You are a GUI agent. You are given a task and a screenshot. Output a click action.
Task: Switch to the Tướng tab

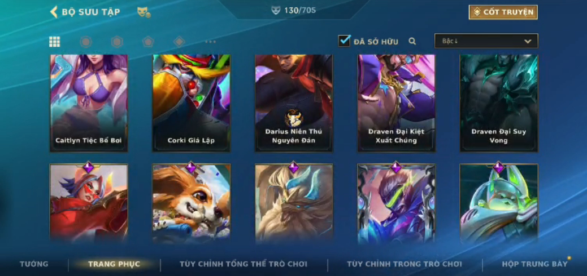(34, 264)
